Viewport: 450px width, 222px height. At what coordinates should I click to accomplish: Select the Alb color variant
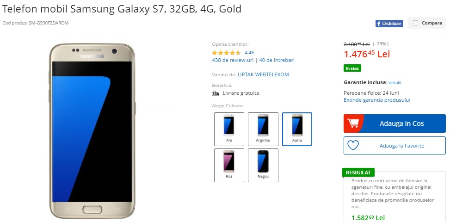(x=229, y=129)
